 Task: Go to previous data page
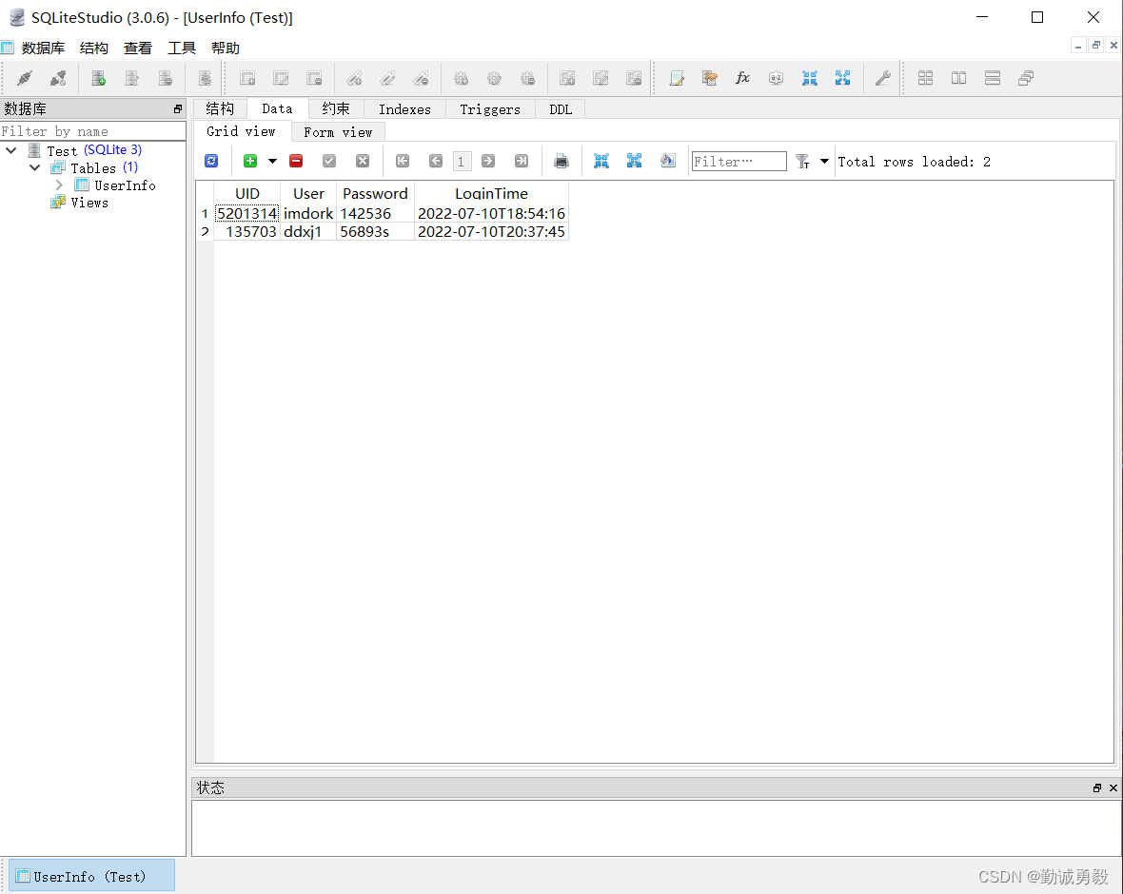[436, 161]
